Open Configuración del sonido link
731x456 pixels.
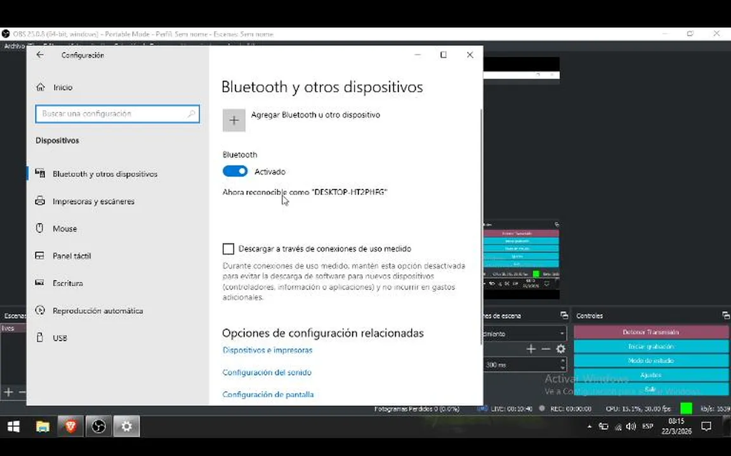click(x=267, y=372)
